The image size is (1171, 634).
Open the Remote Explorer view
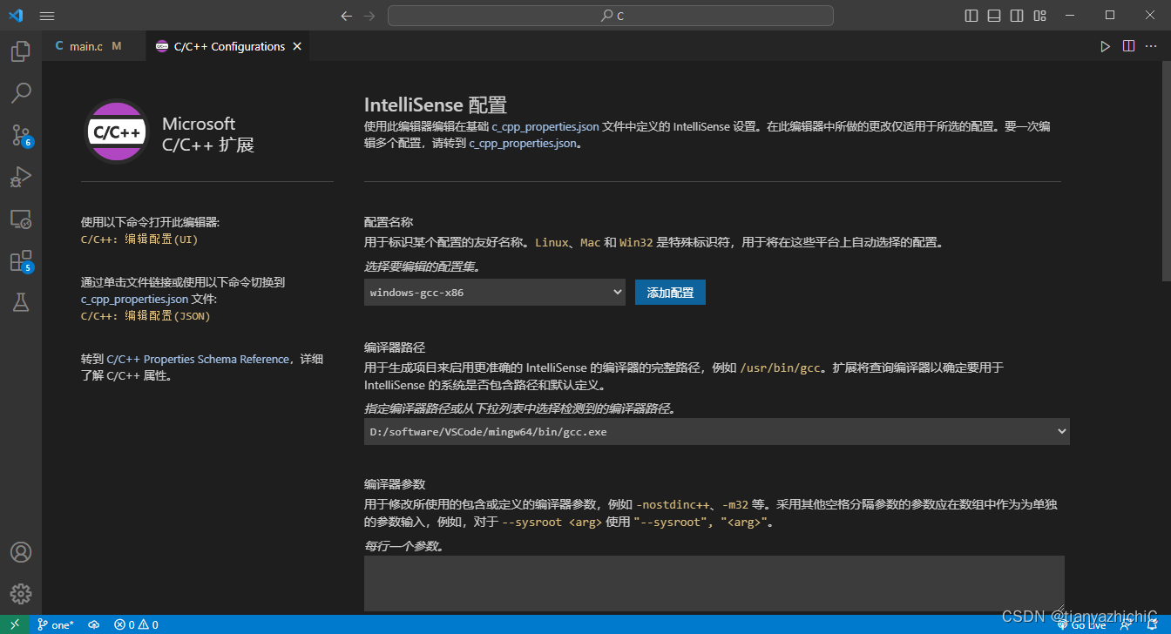coord(21,219)
